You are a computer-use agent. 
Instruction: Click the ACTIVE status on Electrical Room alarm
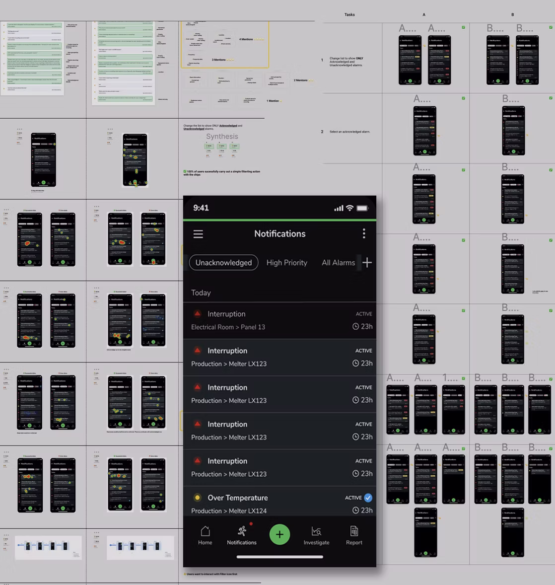tap(364, 314)
